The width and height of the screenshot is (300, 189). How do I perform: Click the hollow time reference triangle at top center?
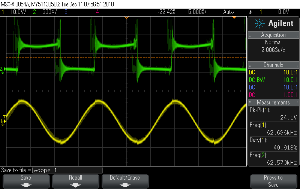126,18
